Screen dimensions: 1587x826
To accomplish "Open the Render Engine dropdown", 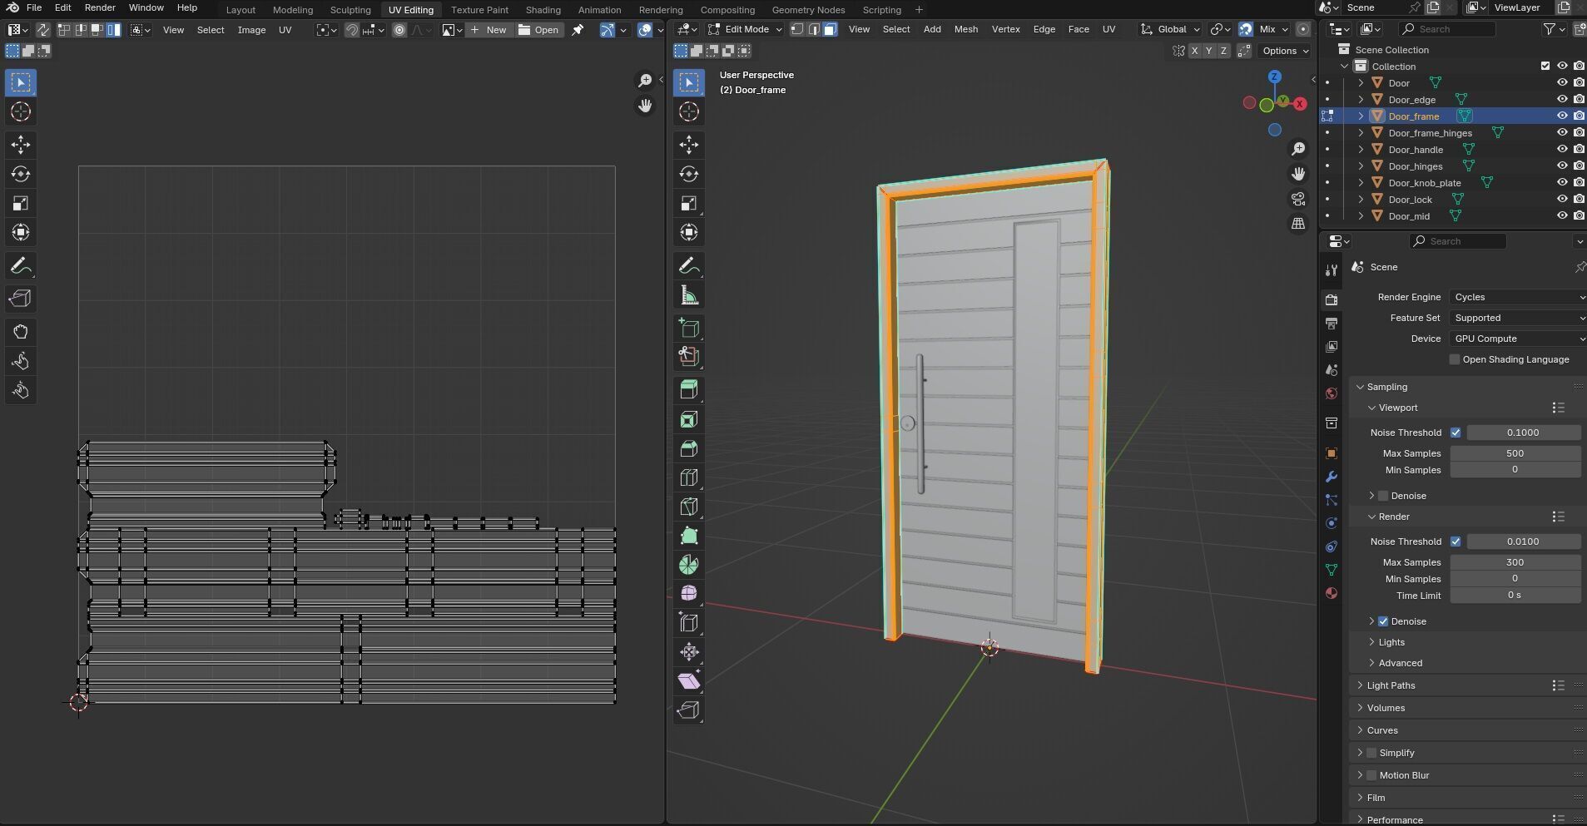I will click(1518, 297).
